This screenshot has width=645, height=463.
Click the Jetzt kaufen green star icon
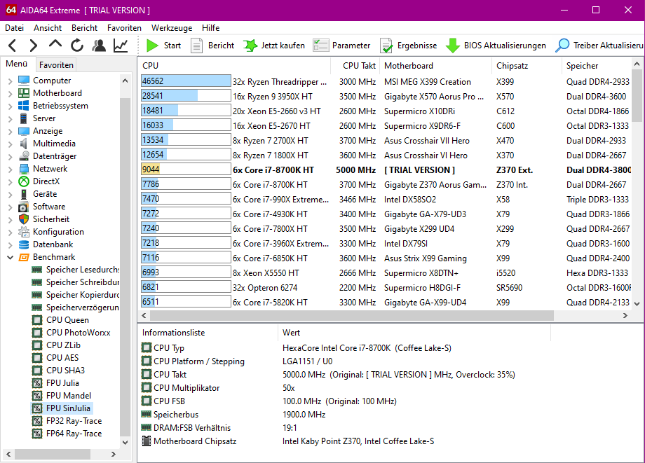coord(250,46)
